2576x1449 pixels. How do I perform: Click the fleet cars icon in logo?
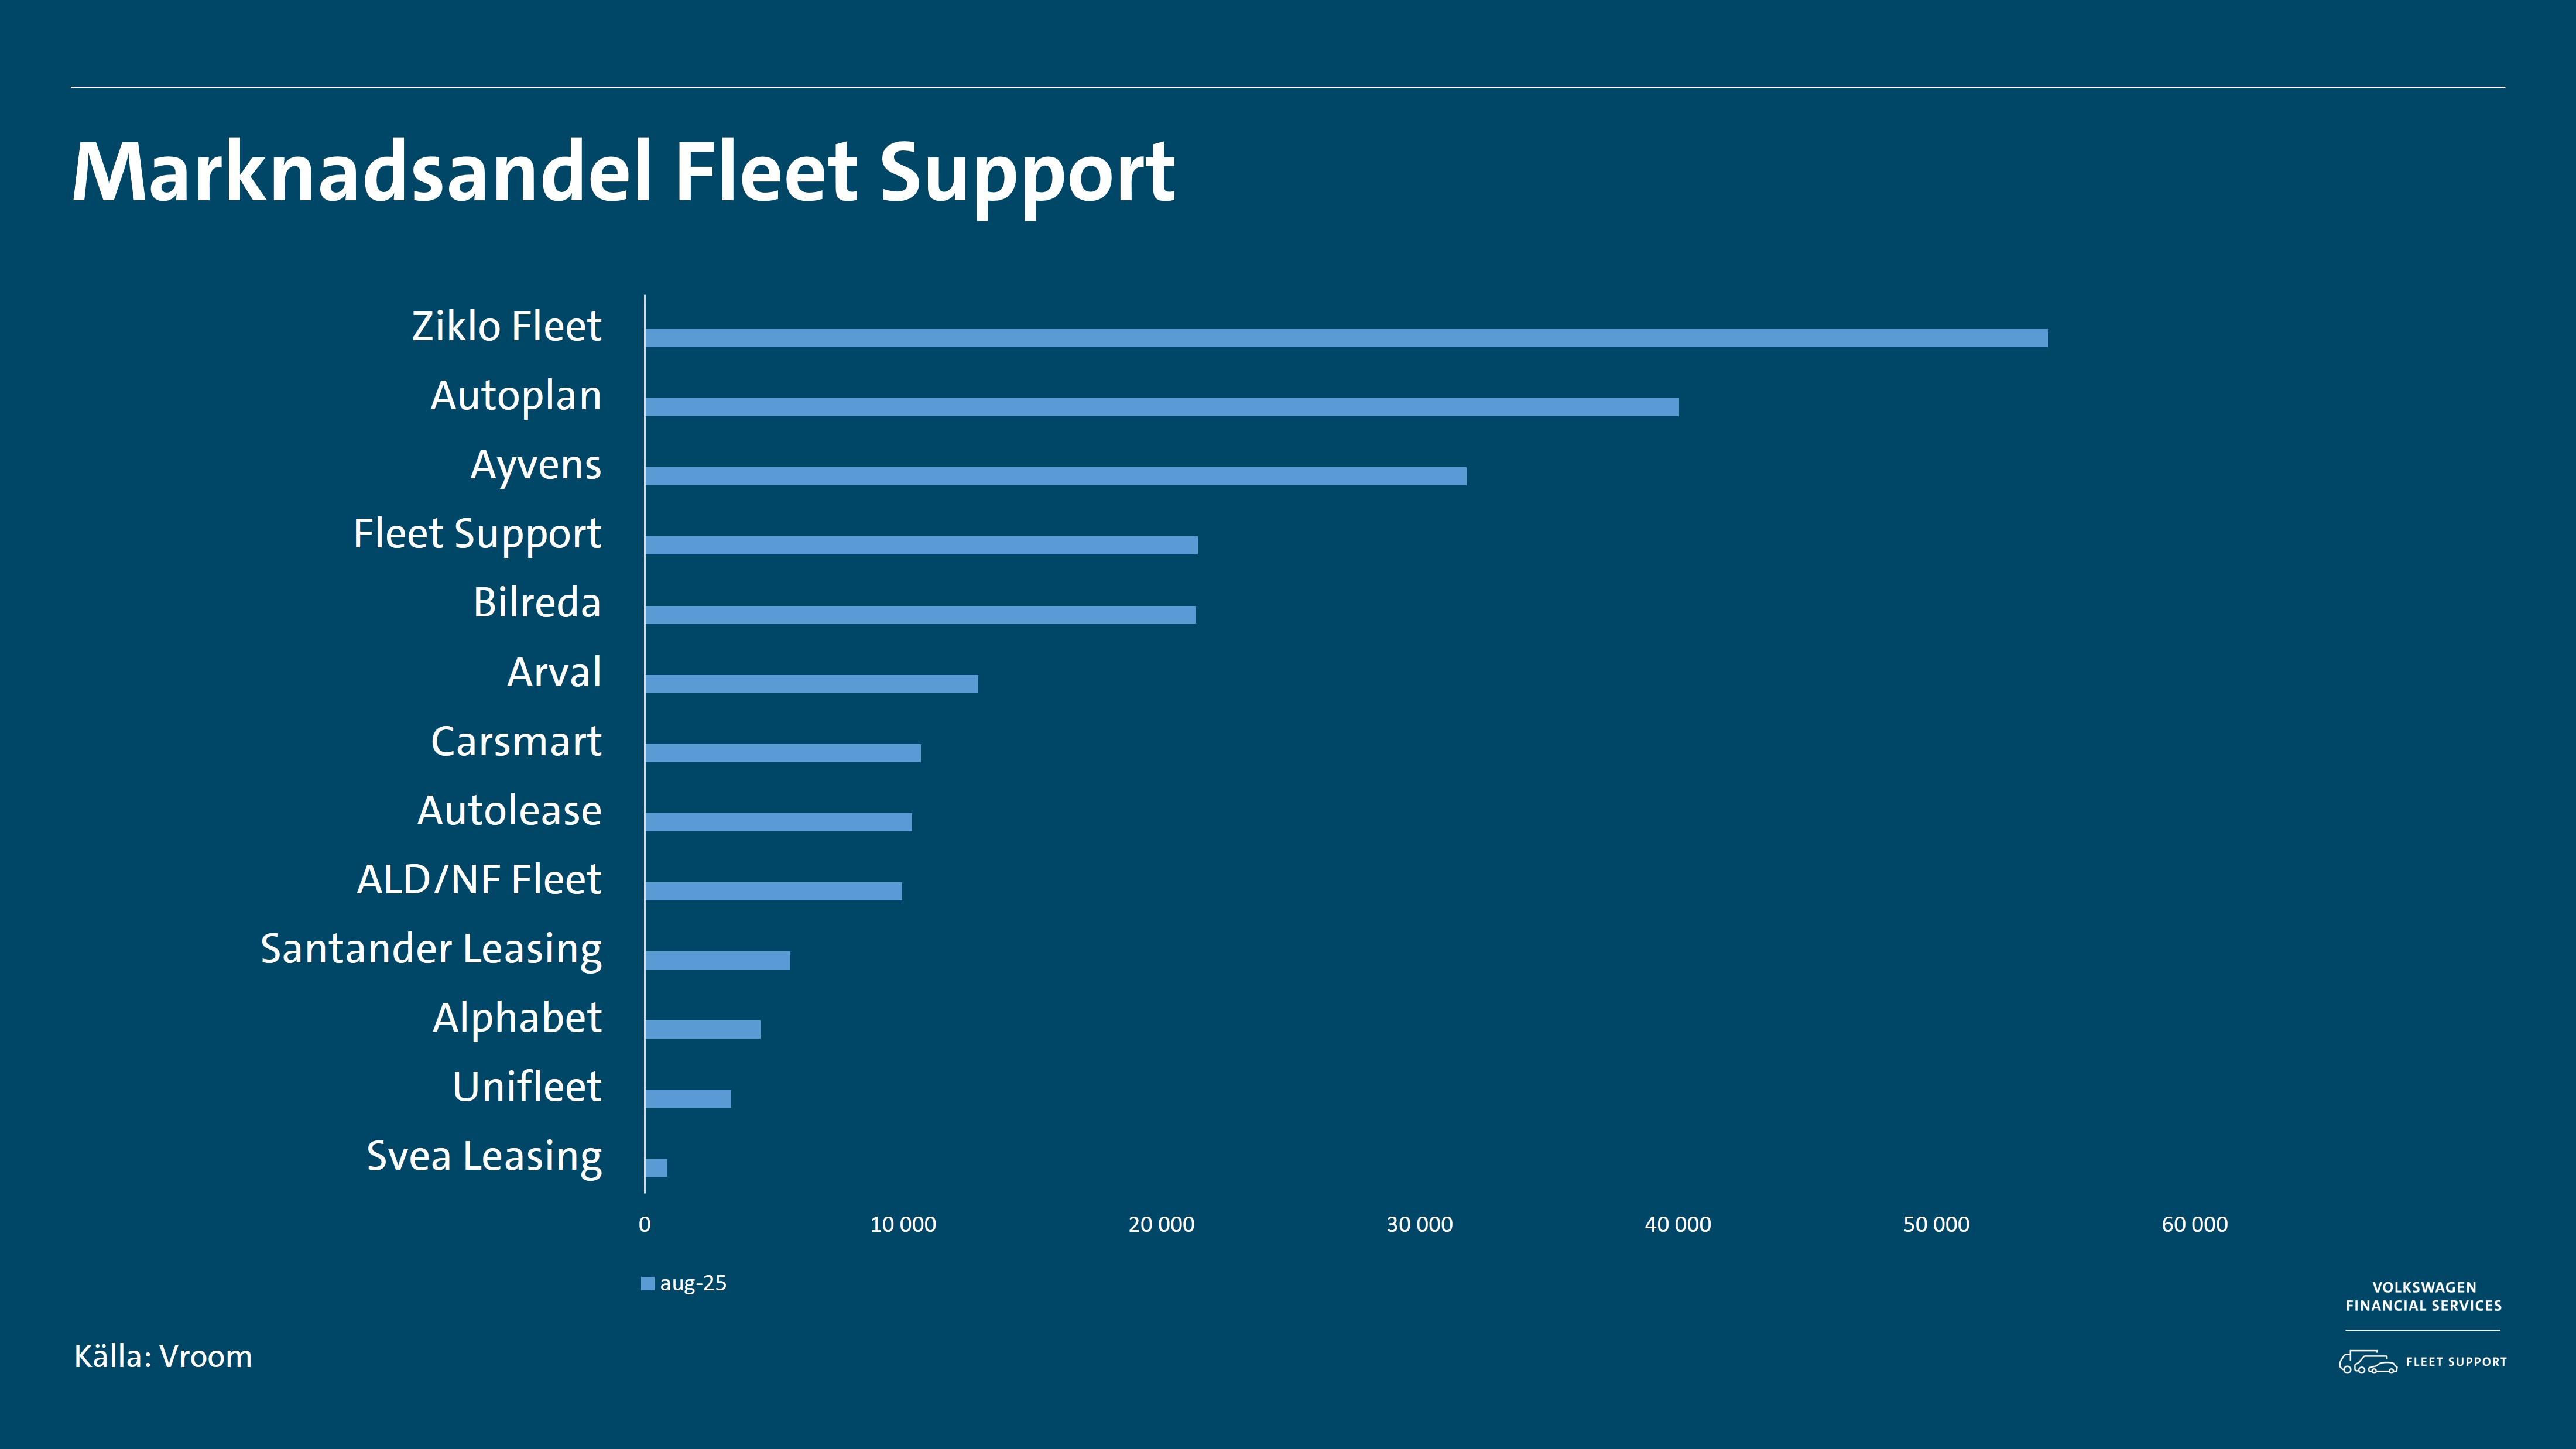point(2367,1362)
